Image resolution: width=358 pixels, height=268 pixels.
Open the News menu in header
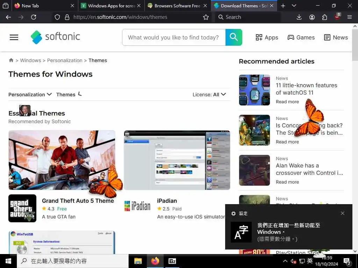pyautogui.click(x=336, y=37)
